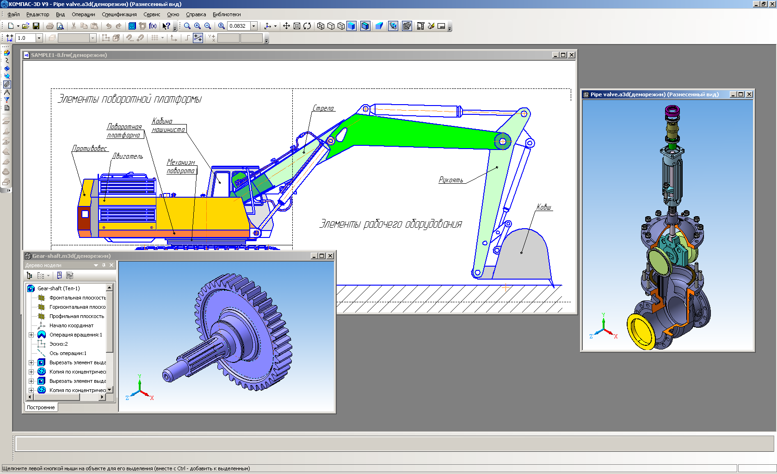Click the Fit All zoom icon

click(297, 26)
